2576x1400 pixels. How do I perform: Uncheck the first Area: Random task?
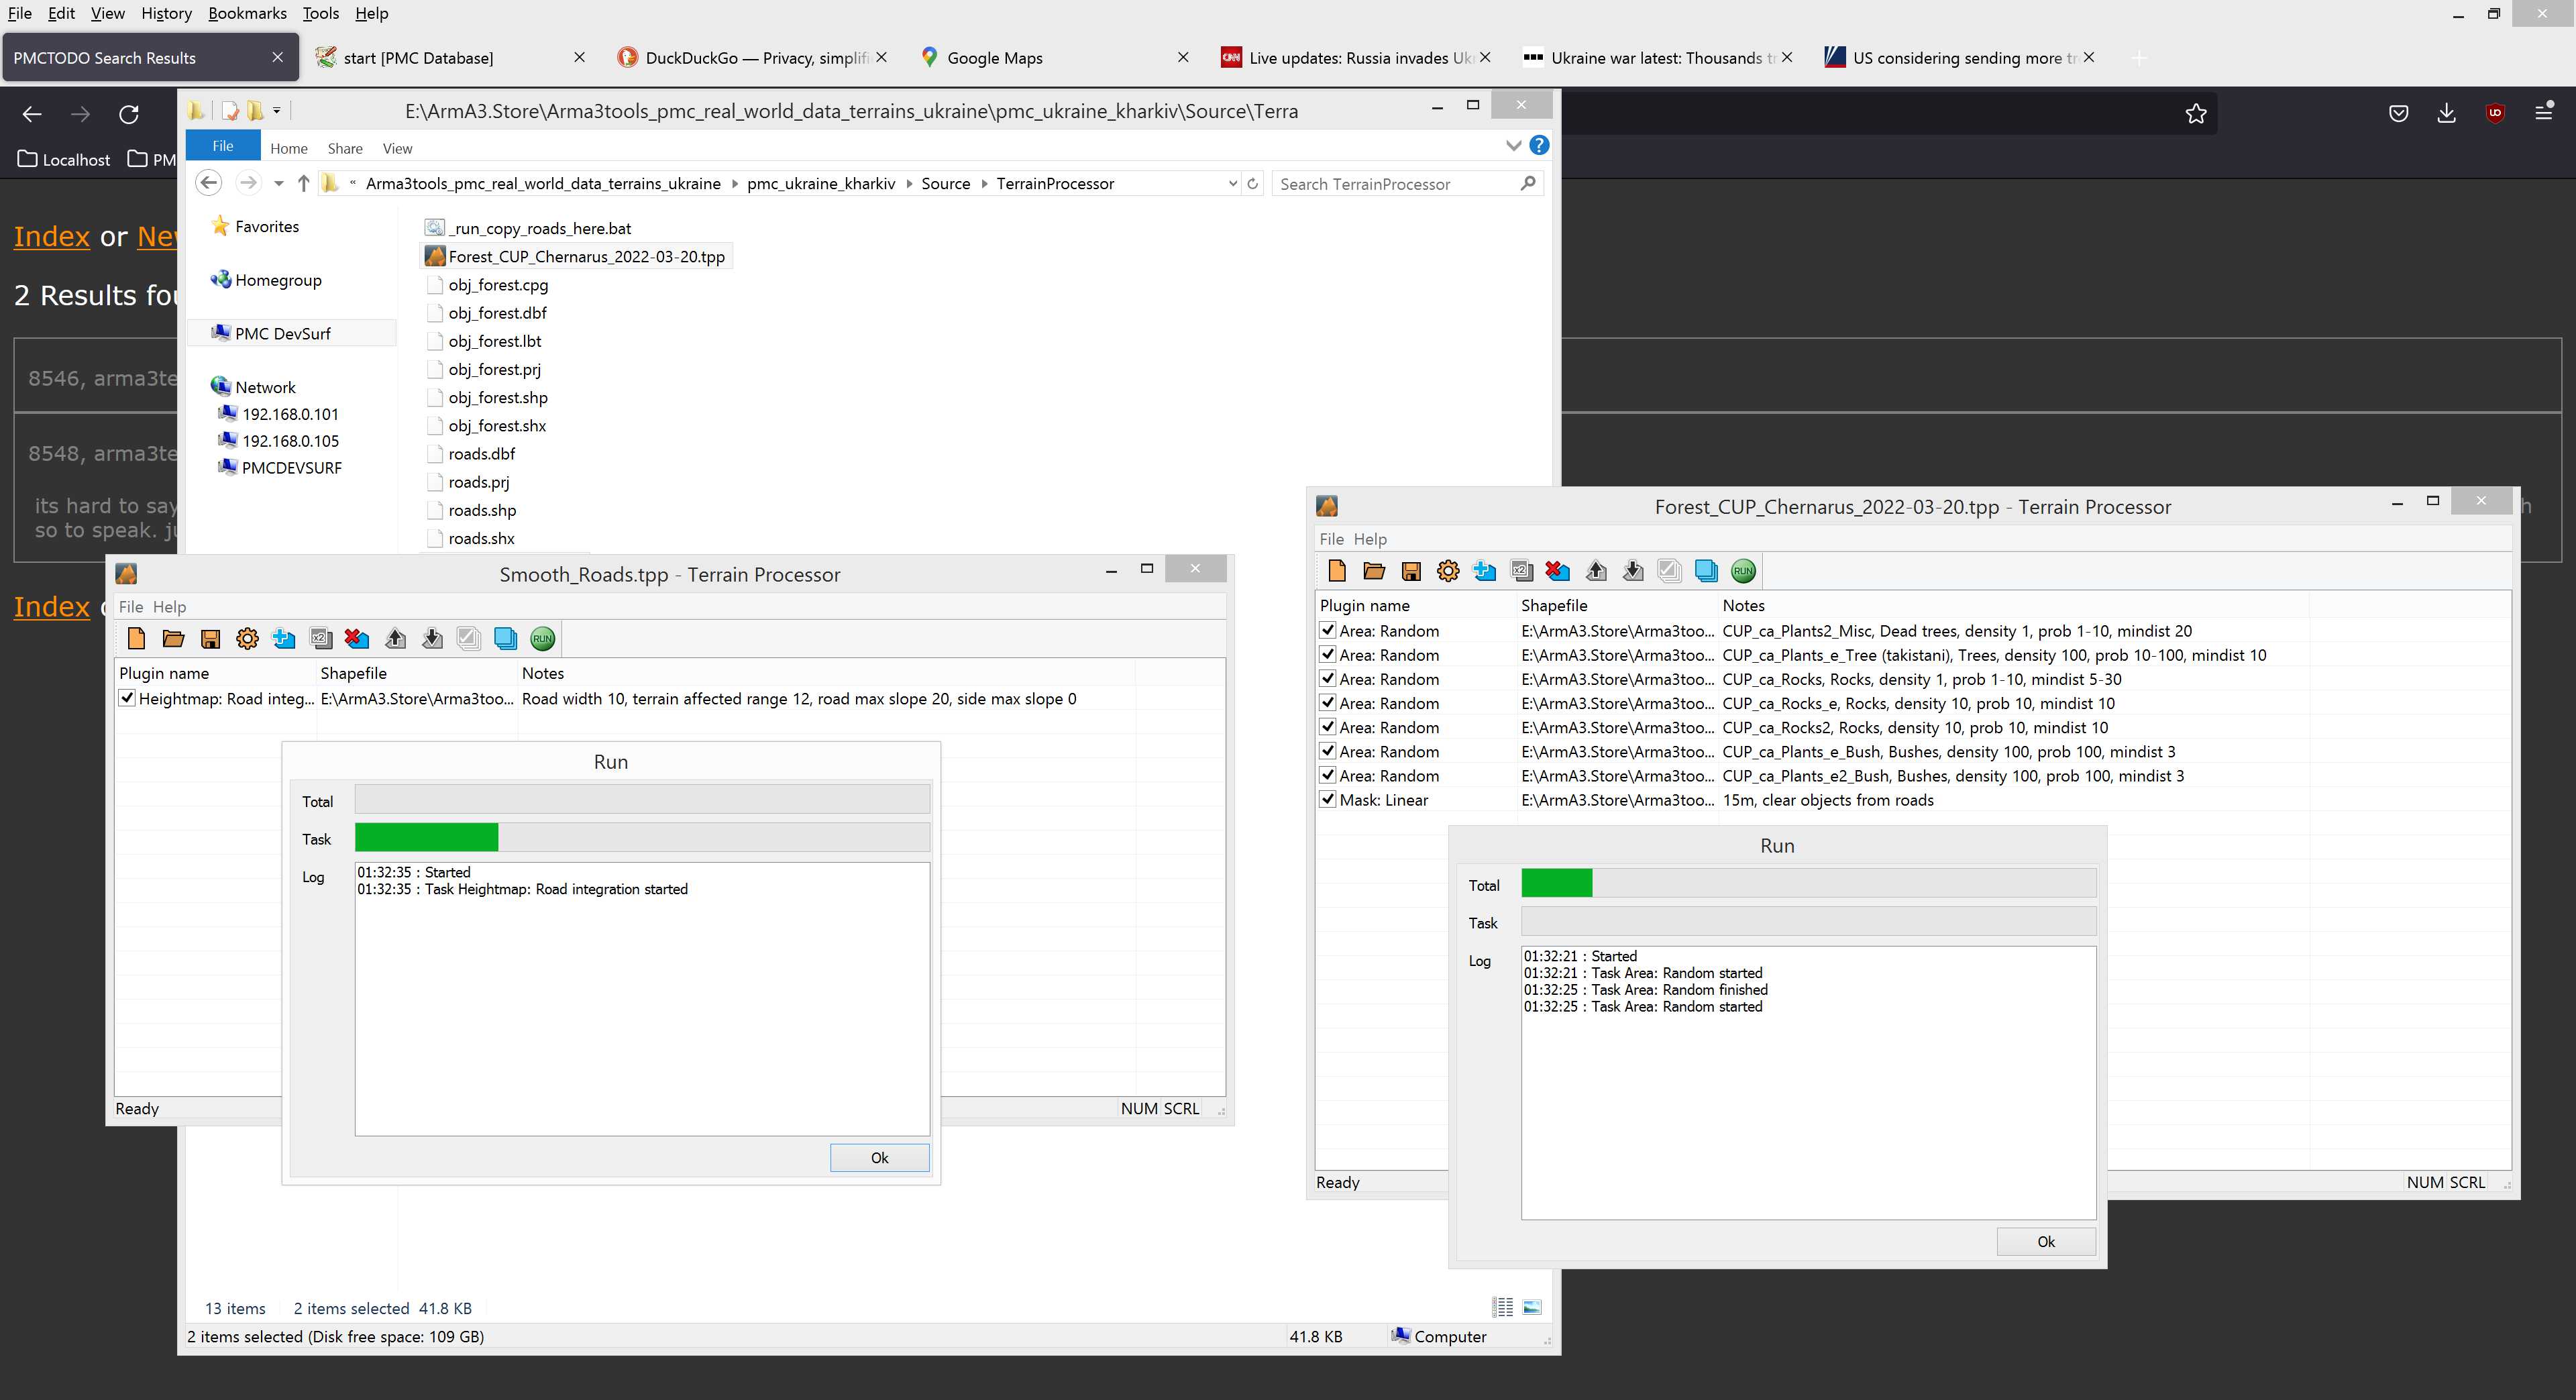(1328, 630)
